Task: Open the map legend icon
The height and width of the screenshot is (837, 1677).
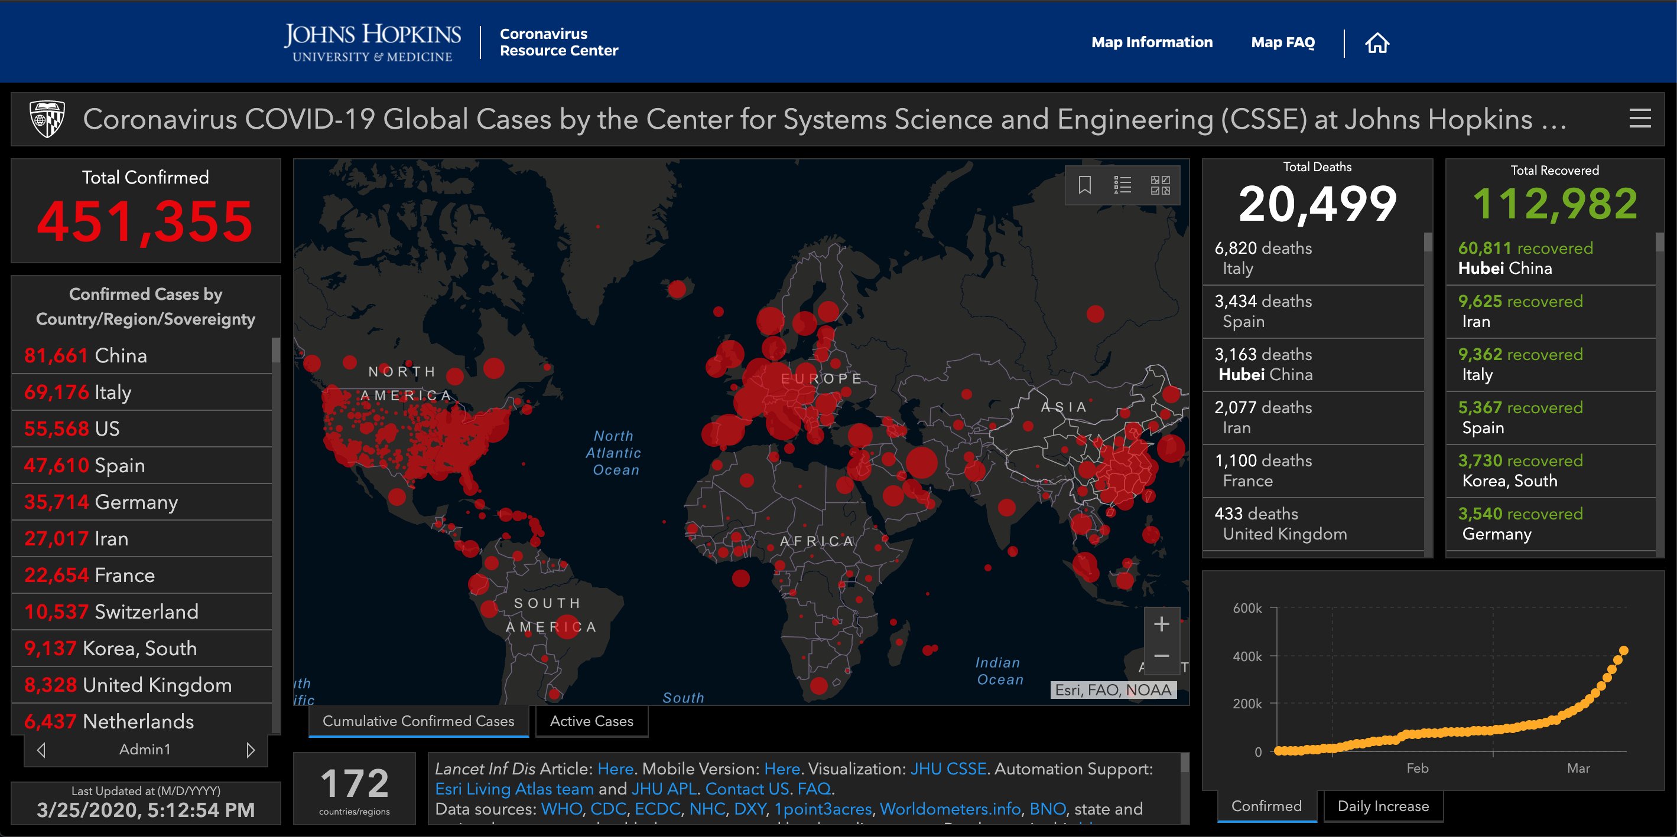Action: [x=1121, y=185]
